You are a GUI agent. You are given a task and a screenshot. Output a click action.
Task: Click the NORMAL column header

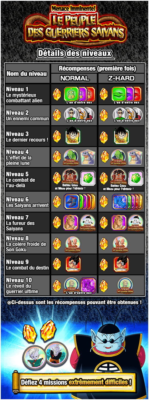pyautogui.click(x=74, y=78)
